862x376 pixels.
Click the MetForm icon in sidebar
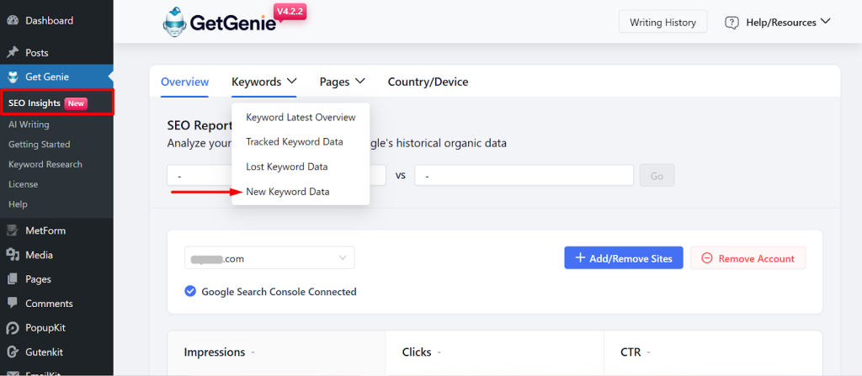click(13, 230)
